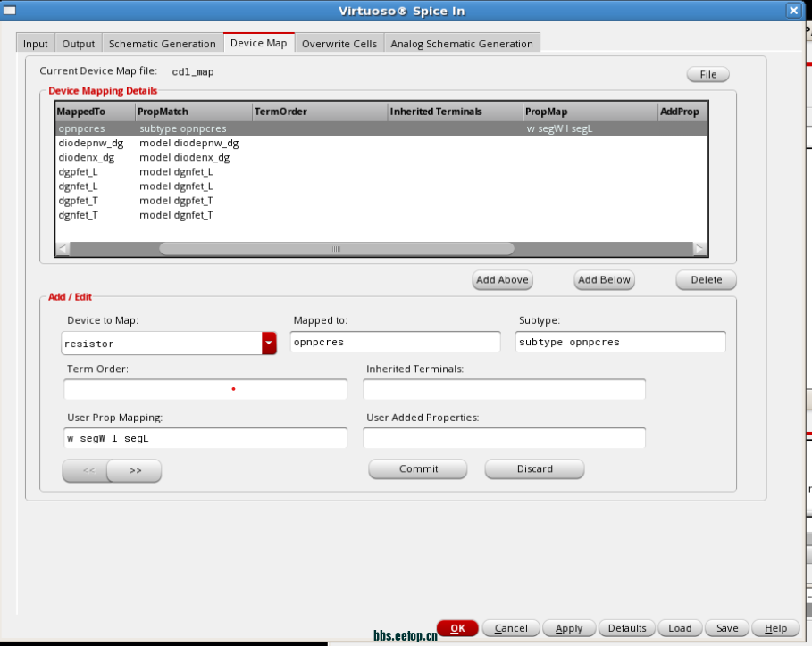This screenshot has height=646, width=812.
Task: Click the File button for device map
Action: click(x=707, y=74)
